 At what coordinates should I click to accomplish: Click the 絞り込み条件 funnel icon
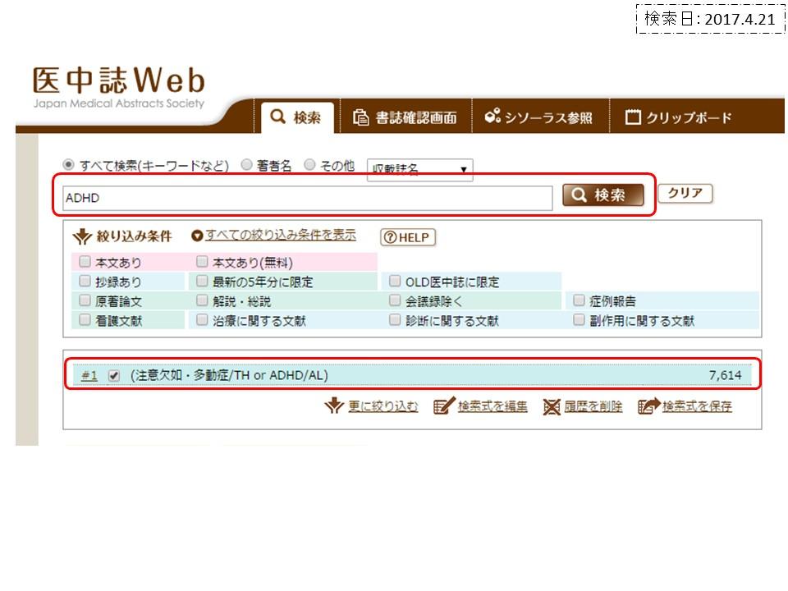(x=82, y=236)
